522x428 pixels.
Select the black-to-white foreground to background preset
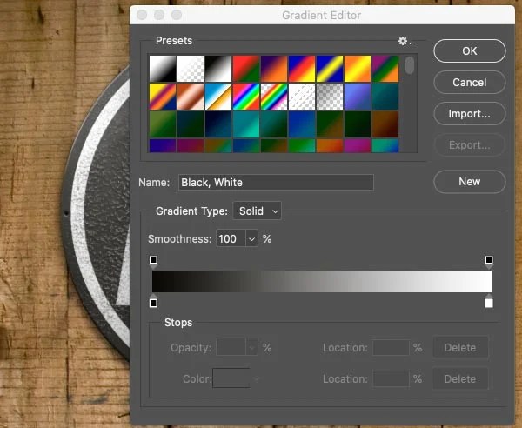(x=163, y=69)
